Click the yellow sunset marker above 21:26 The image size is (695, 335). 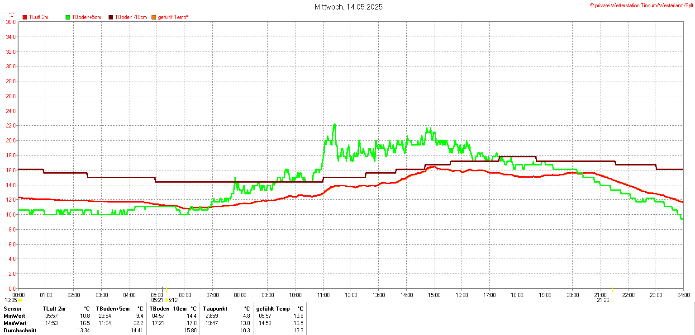[x=612, y=289]
